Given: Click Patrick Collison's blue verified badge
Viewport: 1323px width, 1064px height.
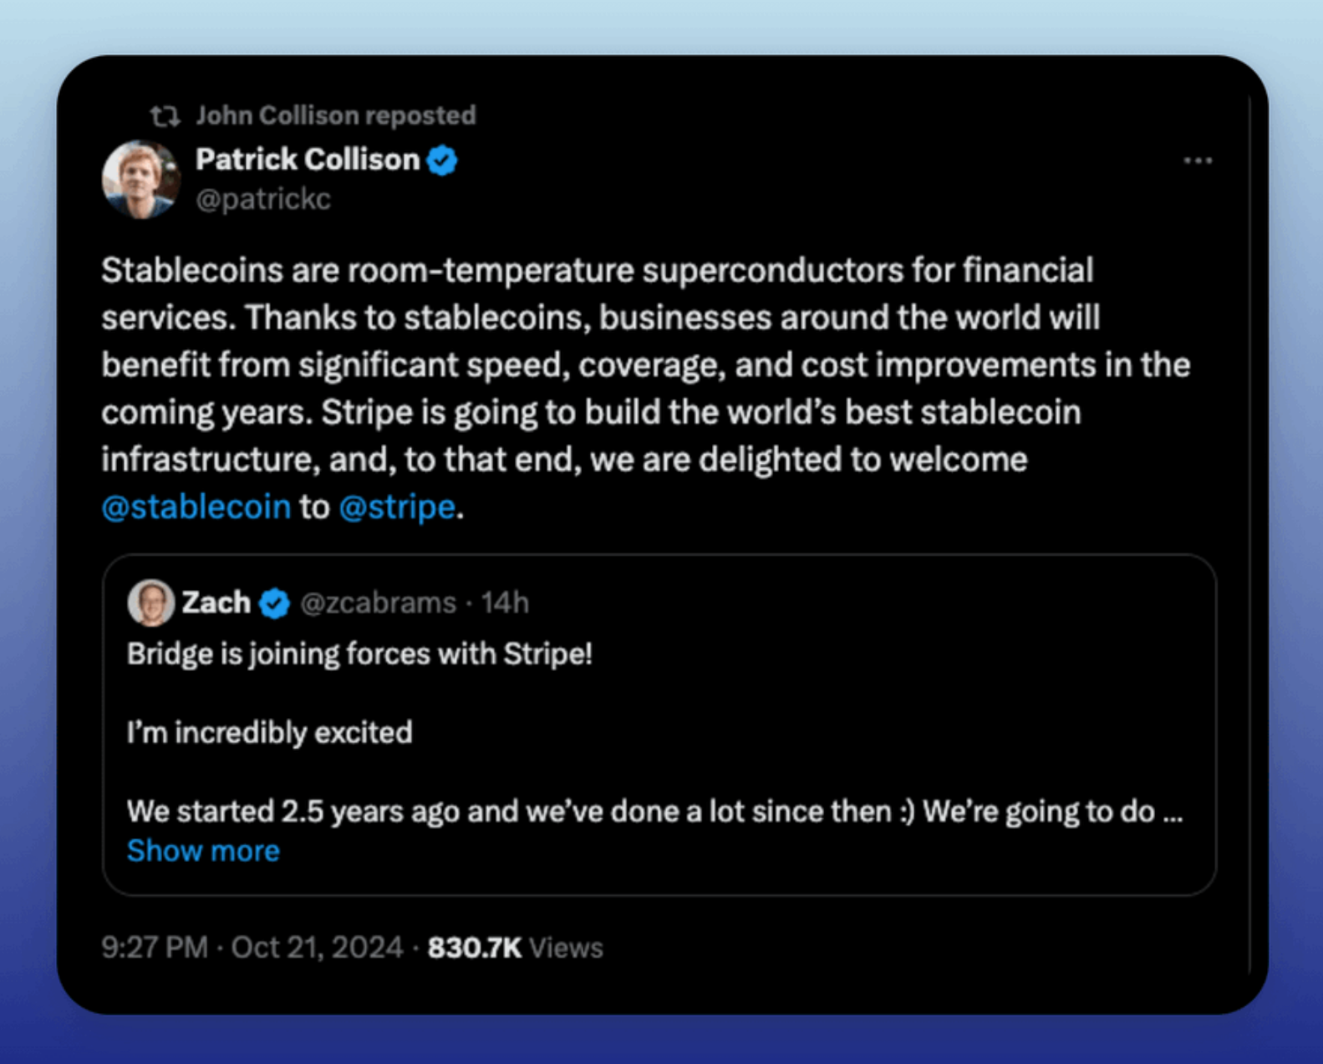Looking at the screenshot, I should pos(442,160).
